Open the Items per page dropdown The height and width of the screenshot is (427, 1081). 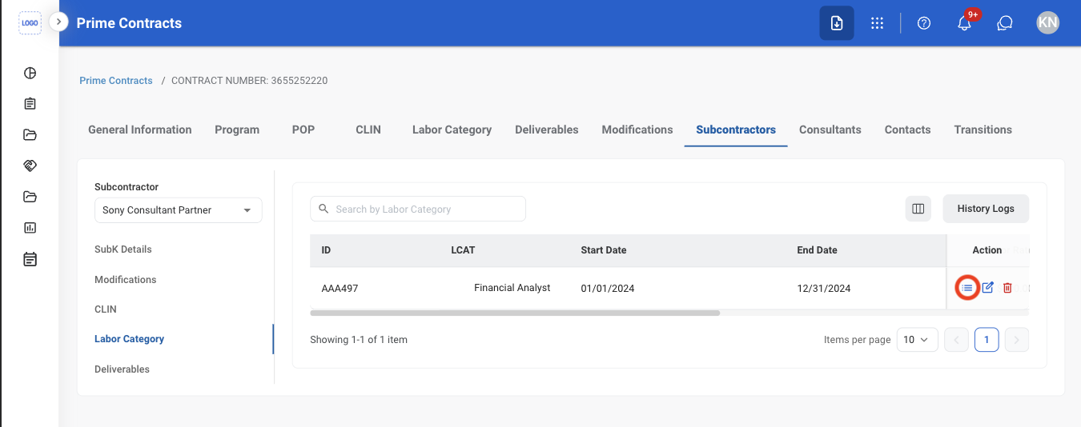pos(917,340)
